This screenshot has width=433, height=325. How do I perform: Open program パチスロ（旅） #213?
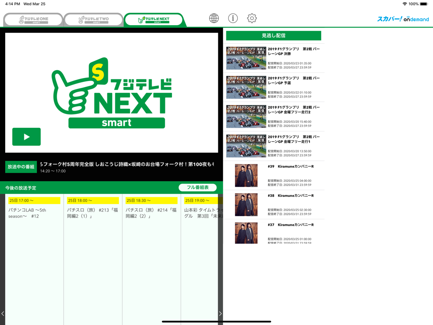(x=93, y=213)
